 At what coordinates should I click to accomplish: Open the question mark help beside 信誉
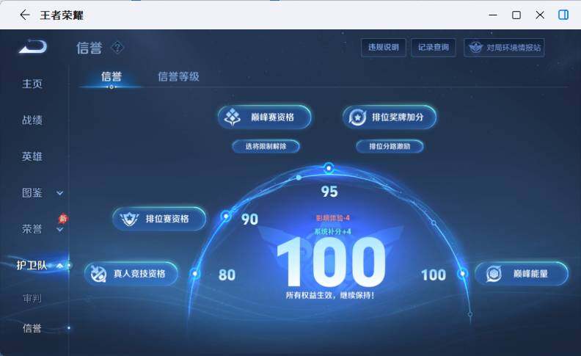117,48
